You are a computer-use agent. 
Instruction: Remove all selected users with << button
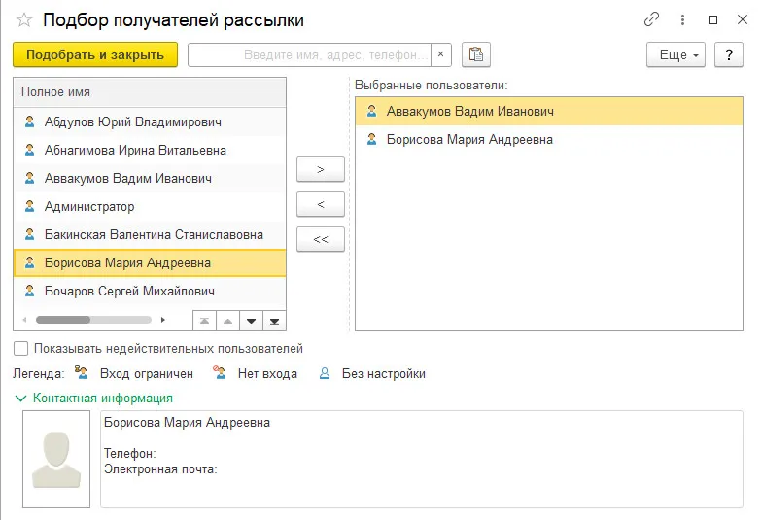coord(321,239)
